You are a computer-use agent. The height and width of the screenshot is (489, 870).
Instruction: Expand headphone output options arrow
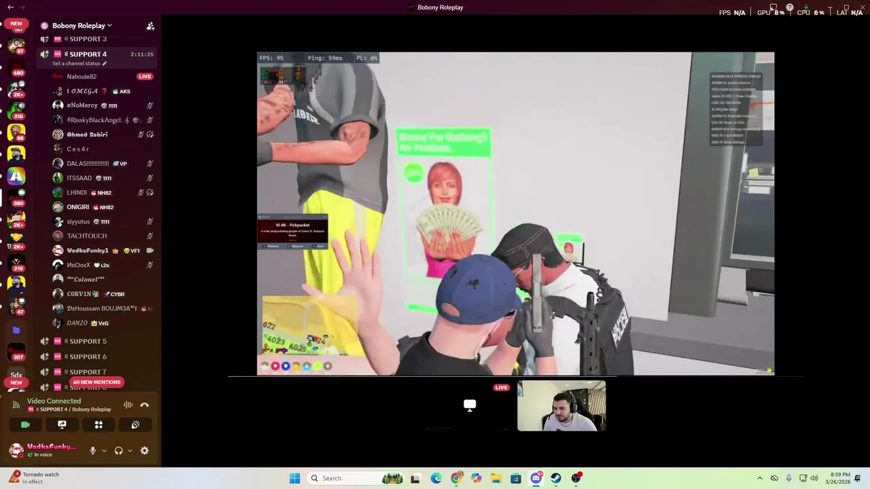(129, 450)
